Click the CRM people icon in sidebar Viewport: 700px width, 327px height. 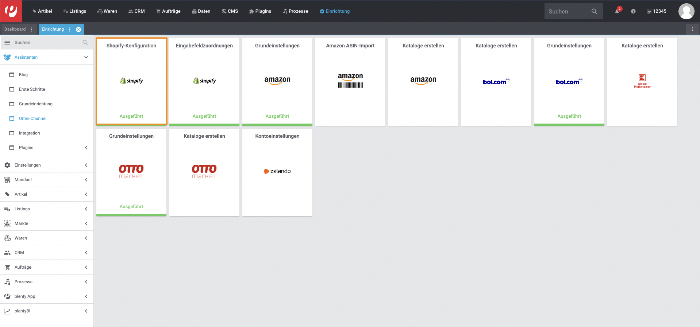click(7, 253)
